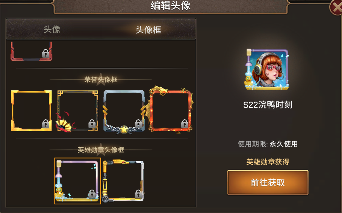Choose the yellow mechanical arm frame
342x213 pixels.
tap(123, 181)
